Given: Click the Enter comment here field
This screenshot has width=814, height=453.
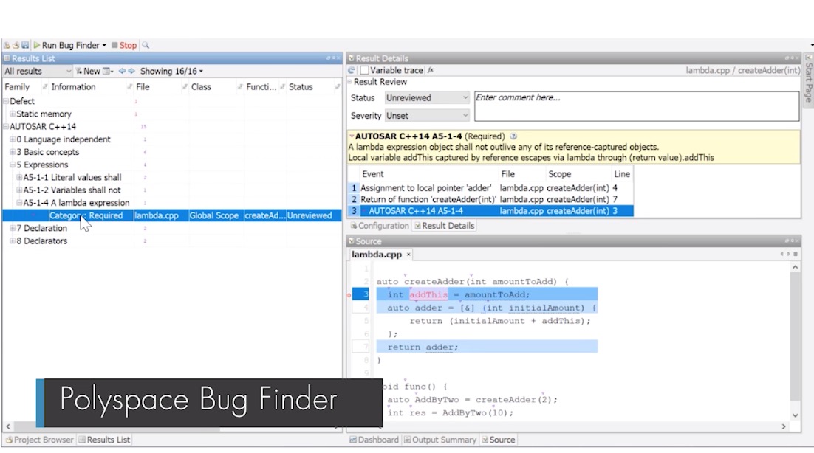Looking at the screenshot, I should (x=637, y=106).
